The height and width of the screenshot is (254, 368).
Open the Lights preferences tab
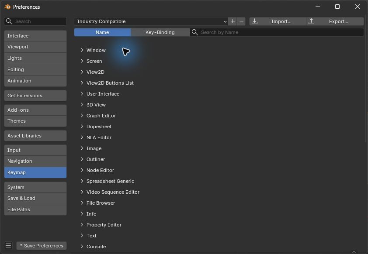[35, 58]
